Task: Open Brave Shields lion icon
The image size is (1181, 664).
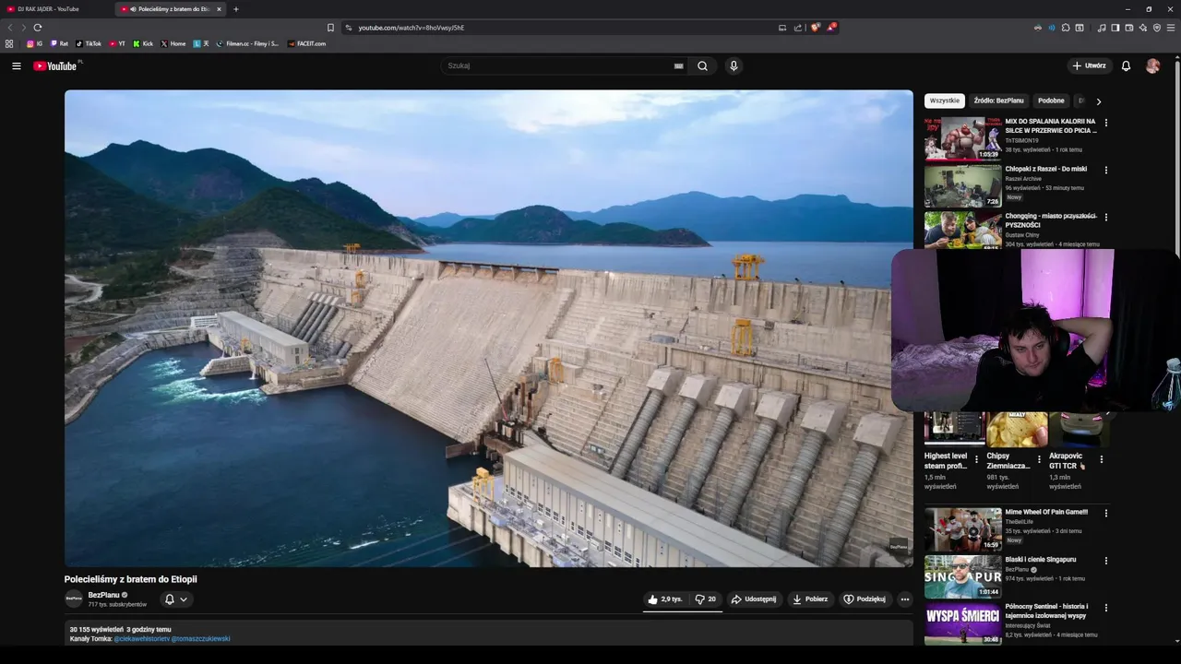Action: coord(815,28)
